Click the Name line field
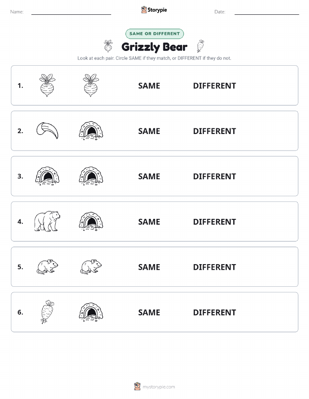The width and height of the screenshot is (309, 399). tap(71, 12)
